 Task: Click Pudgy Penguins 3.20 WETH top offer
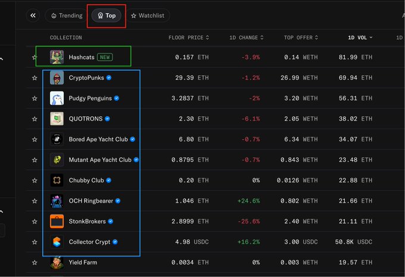(301, 98)
